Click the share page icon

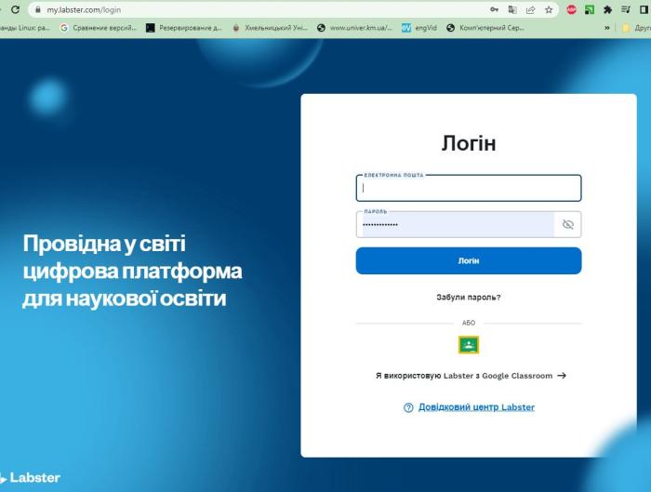pyautogui.click(x=531, y=9)
